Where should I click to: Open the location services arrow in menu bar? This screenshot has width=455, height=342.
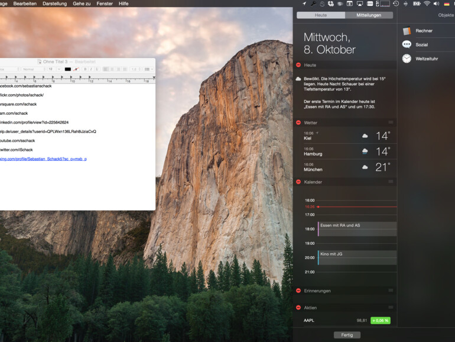(304, 4)
